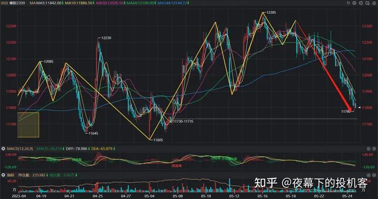Screen dimensions: 378x199
Task: Collapse the MACD indicator panel arrow
Action: [3, 149]
